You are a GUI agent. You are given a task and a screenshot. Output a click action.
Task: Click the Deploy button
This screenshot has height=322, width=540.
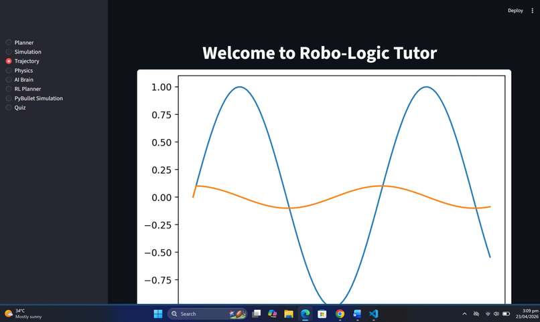[x=515, y=11]
